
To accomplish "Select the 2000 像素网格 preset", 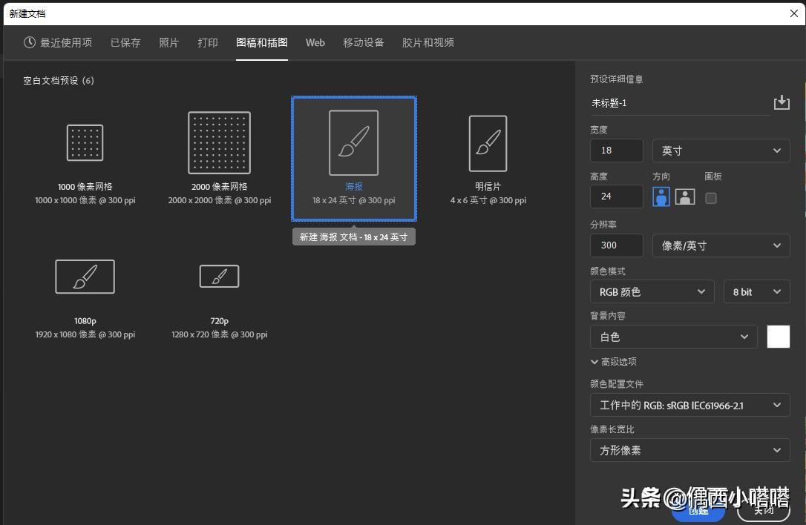I will (x=219, y=142).
